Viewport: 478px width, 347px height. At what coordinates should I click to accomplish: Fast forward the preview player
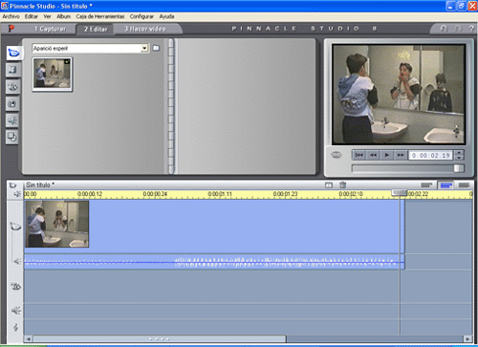pos(401,155)
